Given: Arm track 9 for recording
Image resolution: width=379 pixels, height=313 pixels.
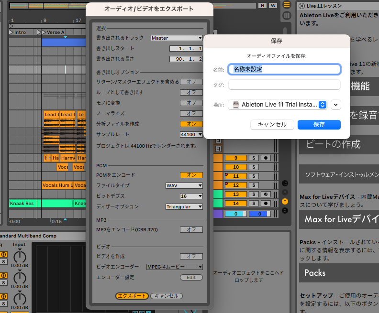Looking at the screenshot, I should 266,158.
